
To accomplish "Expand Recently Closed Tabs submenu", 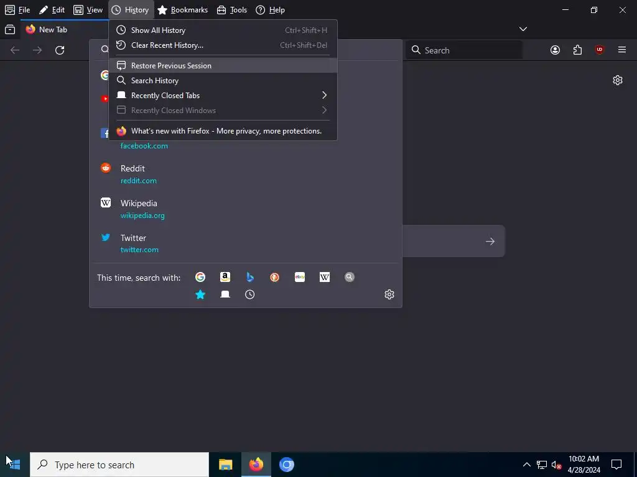I will click(x=223, y=95).
